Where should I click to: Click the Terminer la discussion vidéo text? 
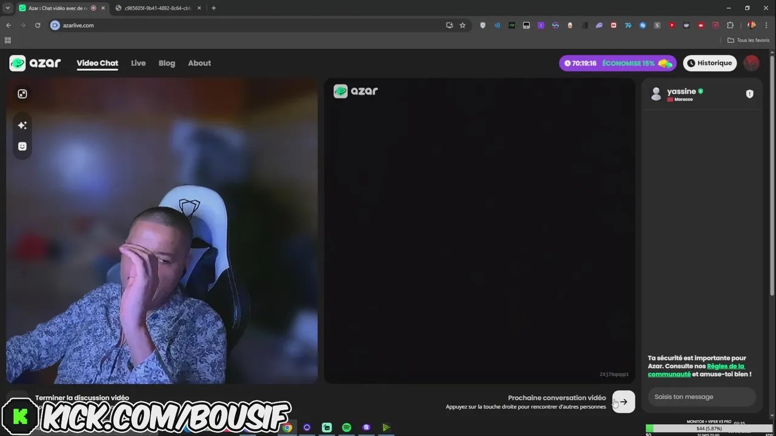(82, 398)
